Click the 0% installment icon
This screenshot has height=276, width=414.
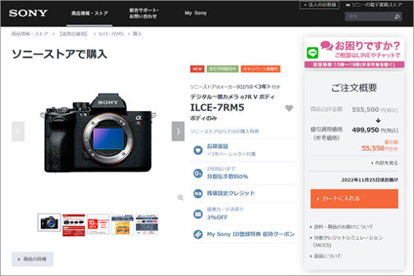point(198,173)
